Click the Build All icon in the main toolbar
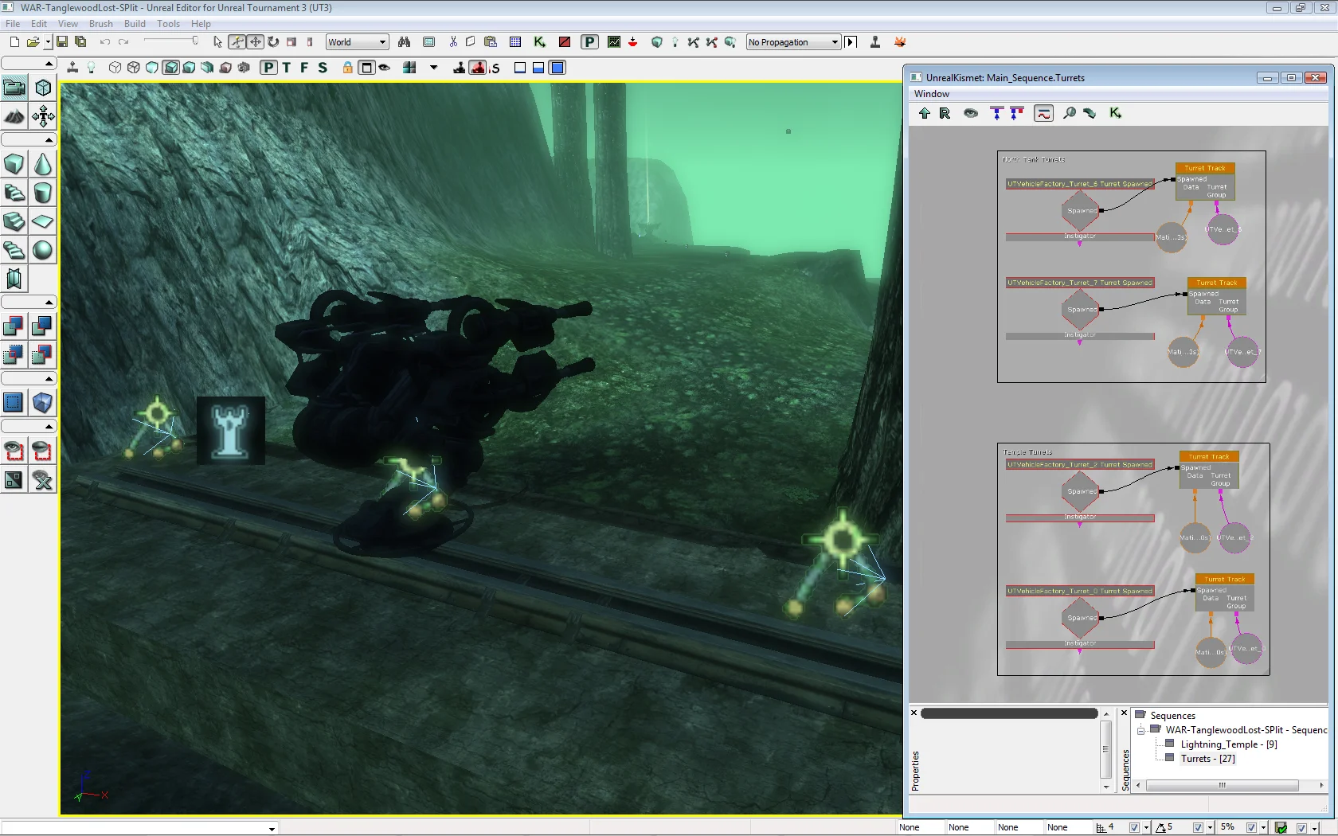The width and height of the screenshot is (1338, 836). point(730,42)
